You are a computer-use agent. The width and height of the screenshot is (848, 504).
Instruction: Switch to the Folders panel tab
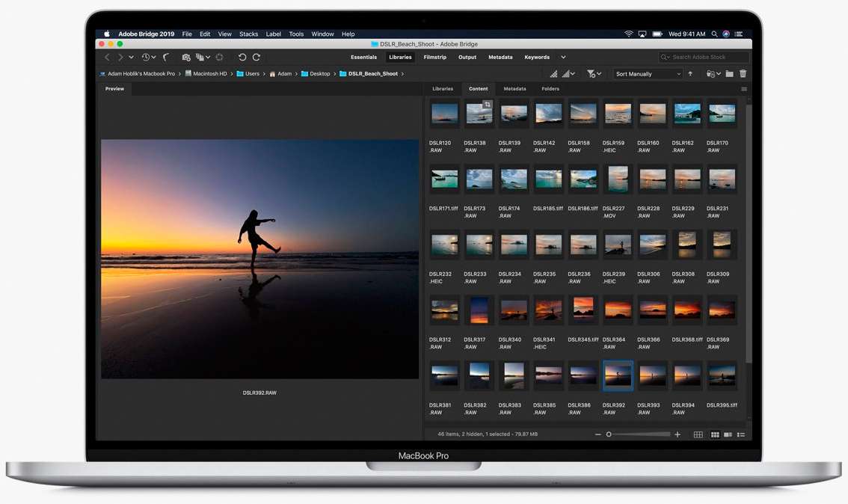(x=550, y=88)
